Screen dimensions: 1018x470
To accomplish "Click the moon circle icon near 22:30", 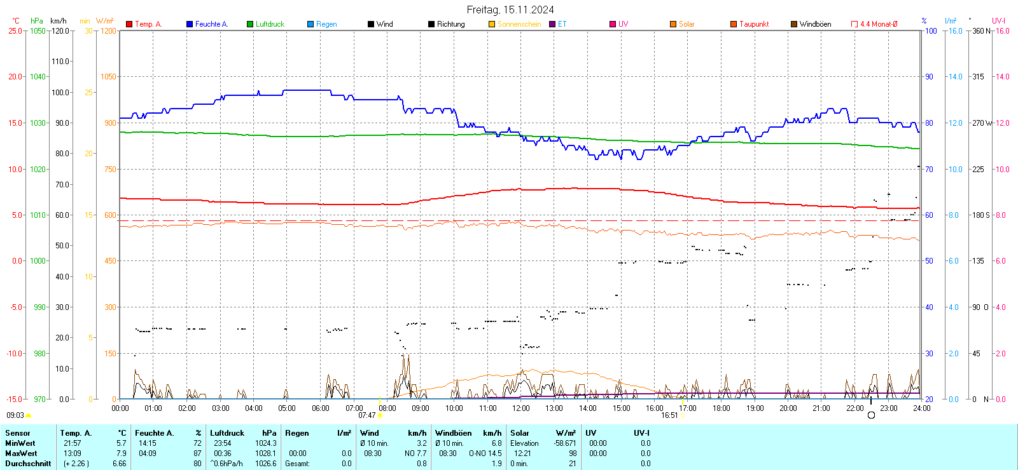I will point(871,415).
